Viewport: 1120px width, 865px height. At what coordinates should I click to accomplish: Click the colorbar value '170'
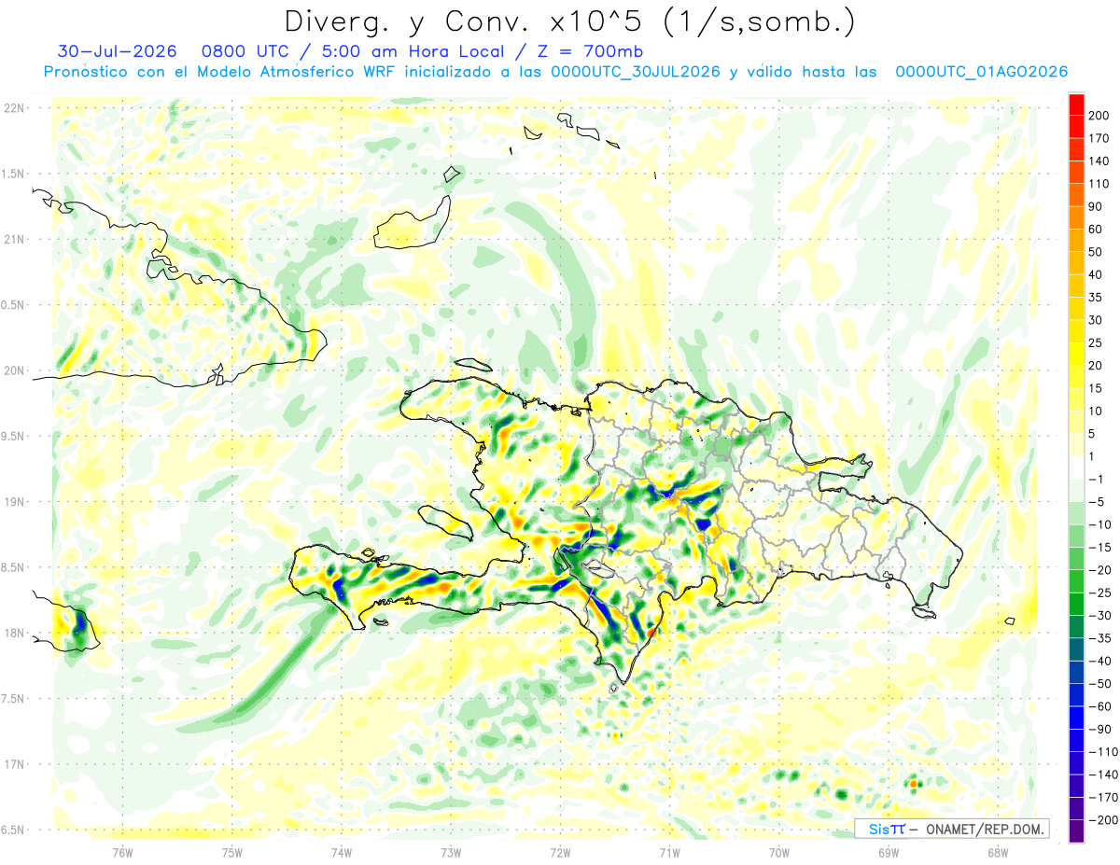[x=1099, y=139]
